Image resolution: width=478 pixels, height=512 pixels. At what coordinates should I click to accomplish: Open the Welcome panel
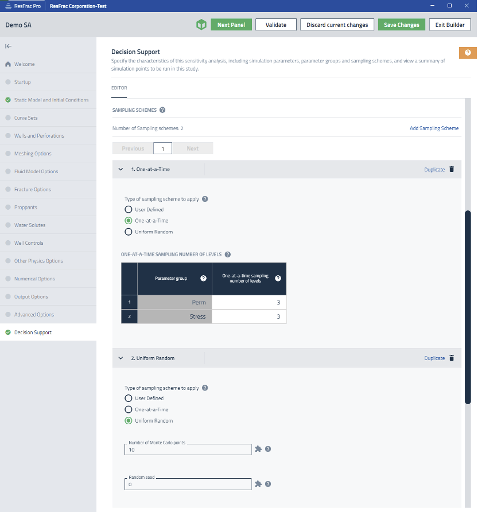coord(48,64)
